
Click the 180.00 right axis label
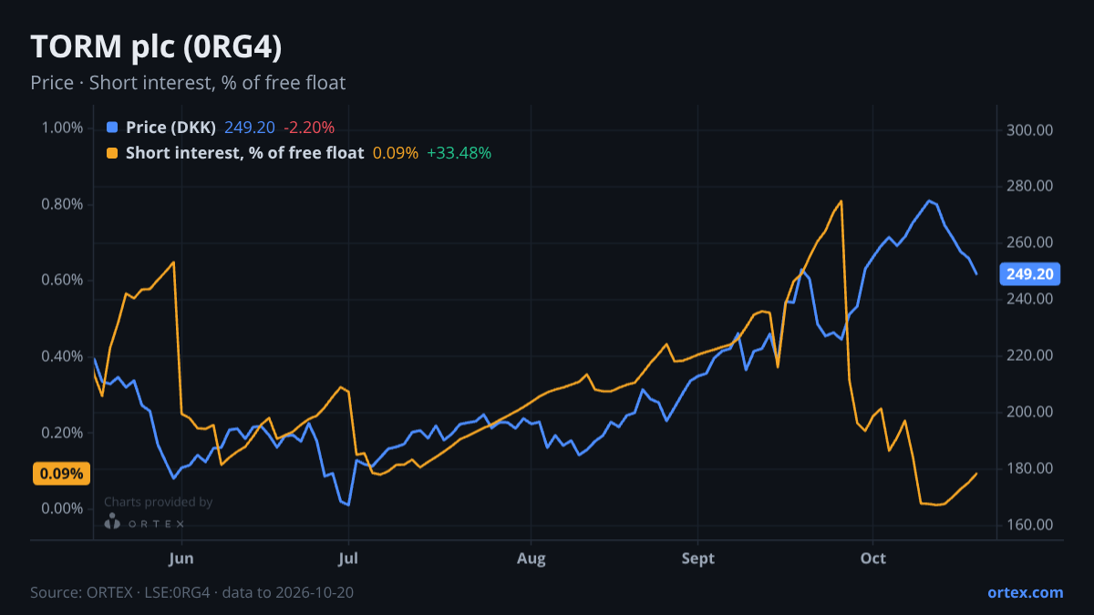tap(1031, 469)
